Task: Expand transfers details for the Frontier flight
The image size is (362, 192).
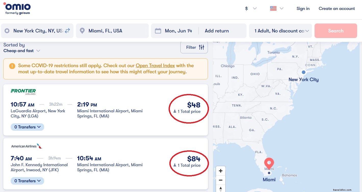Action: 27,127
